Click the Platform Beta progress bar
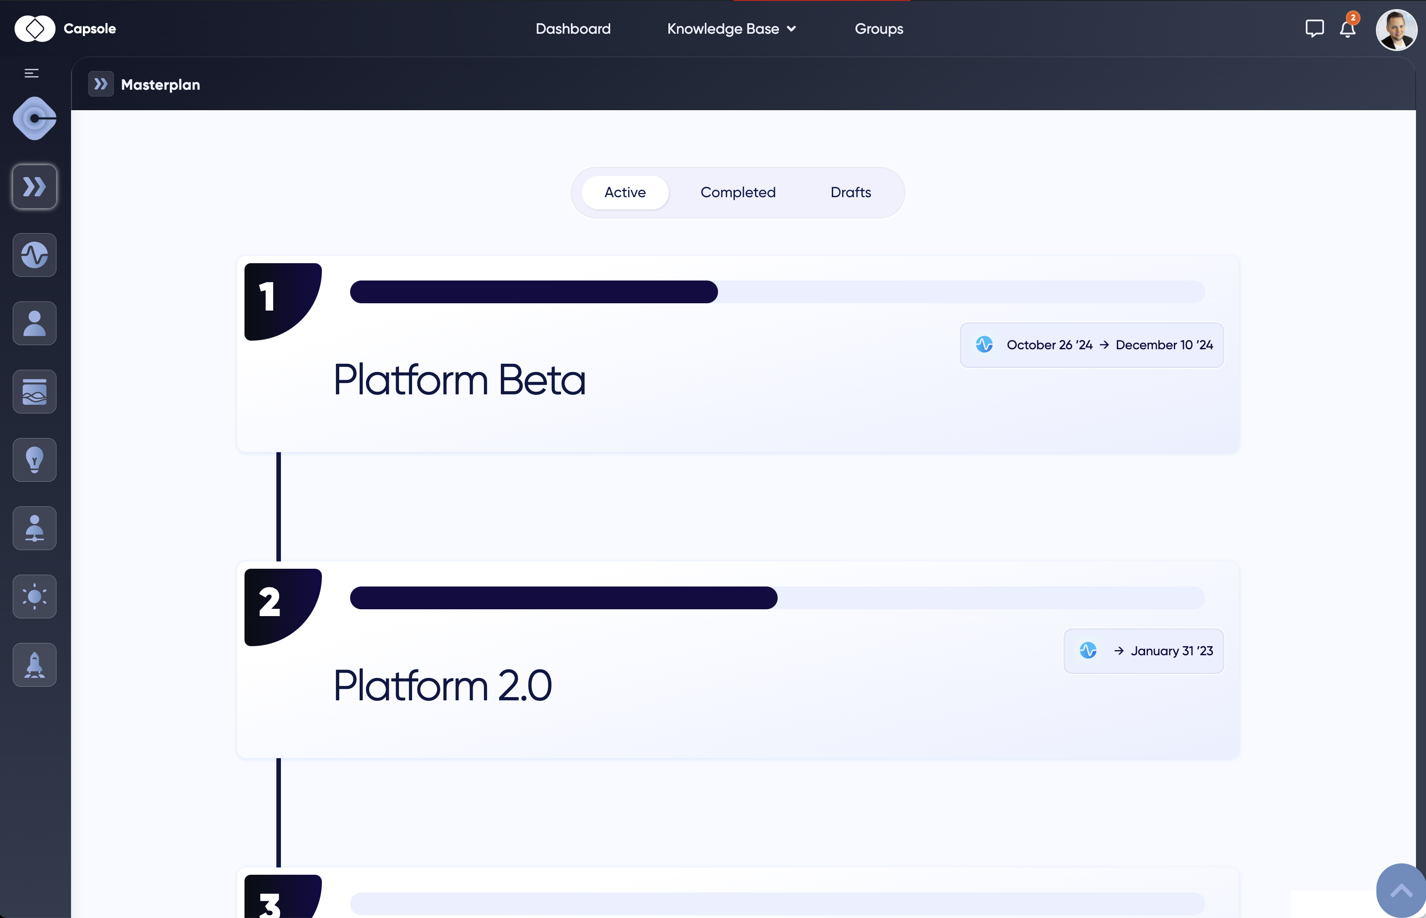Viewport: 1426px width, 918px height. [x=777, y=292]
